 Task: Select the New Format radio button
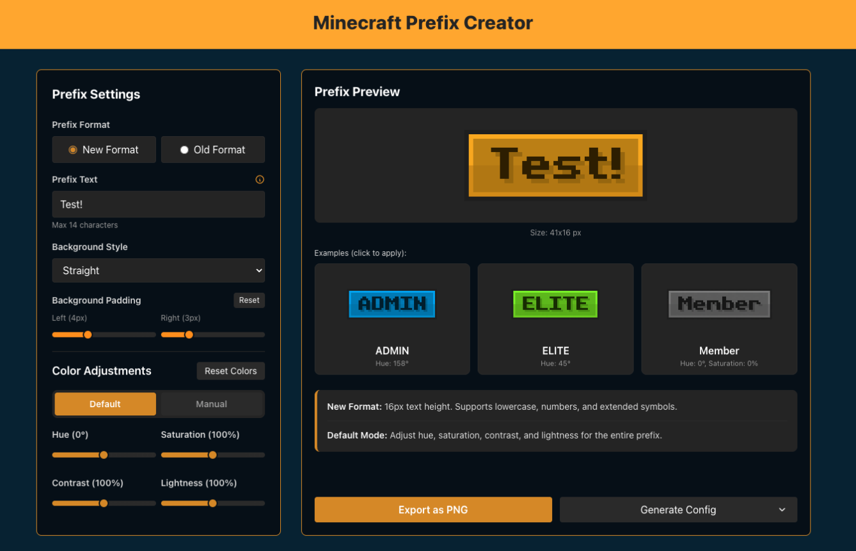pyautogui.click(x=104, y=149)
